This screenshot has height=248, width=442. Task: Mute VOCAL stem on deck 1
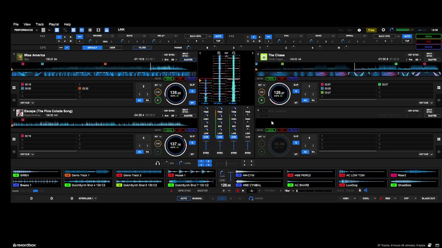pos(169,79)
